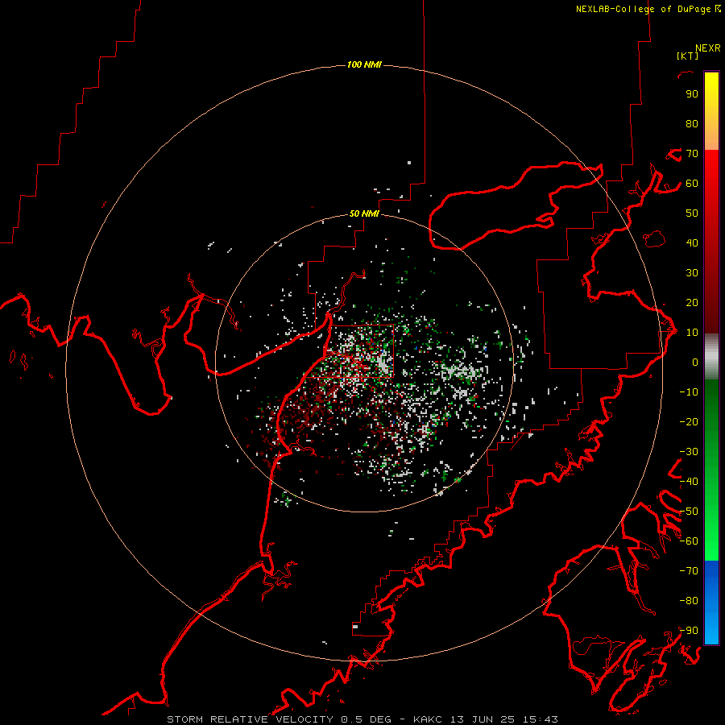Click the positive 80 scale value
Image resolution: width=725 pixels, height=725 pixels.
pyautogui.click(x=692, y=123)
